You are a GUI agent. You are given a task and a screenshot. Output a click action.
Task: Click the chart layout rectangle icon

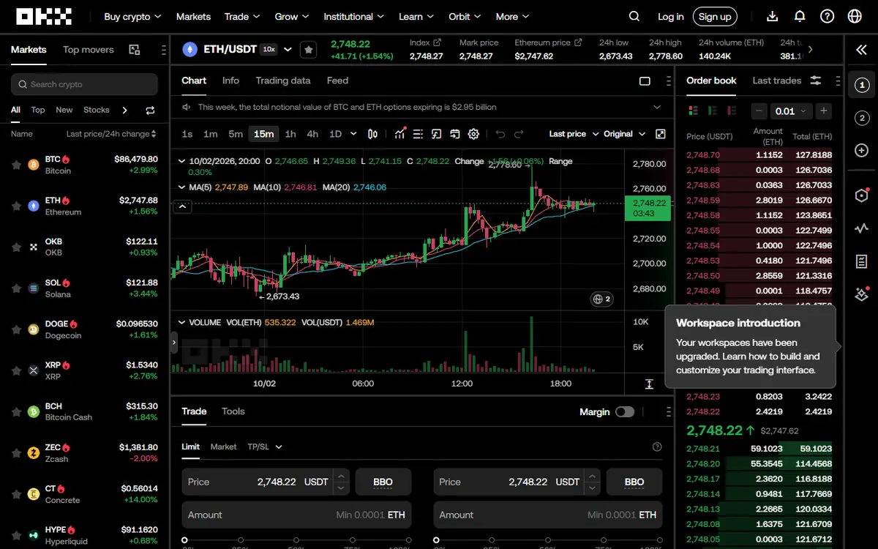coord(645,81)
